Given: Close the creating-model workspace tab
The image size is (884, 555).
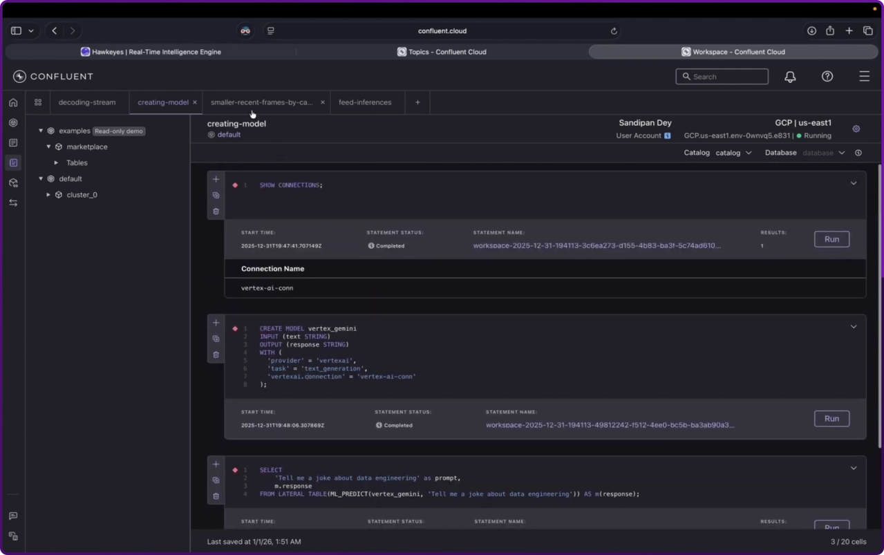Looking at the screenshot, I should (195, 102).
